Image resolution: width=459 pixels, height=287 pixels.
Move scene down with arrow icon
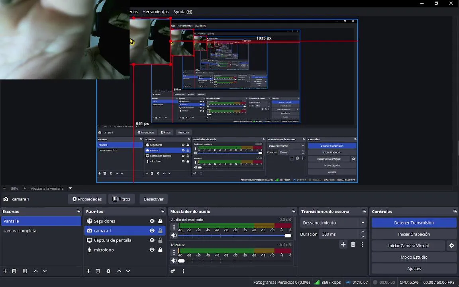click(45, 271)
